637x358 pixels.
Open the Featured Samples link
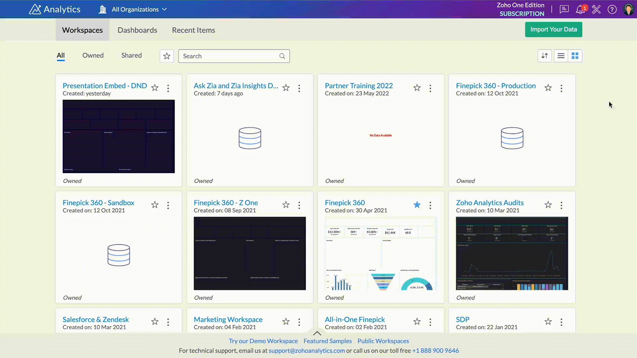click(x=327, y=341)
